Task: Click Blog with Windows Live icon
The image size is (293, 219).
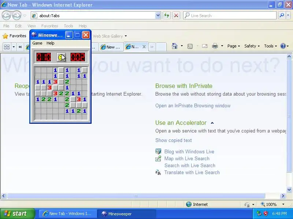Action: click(x=158, y=151)
